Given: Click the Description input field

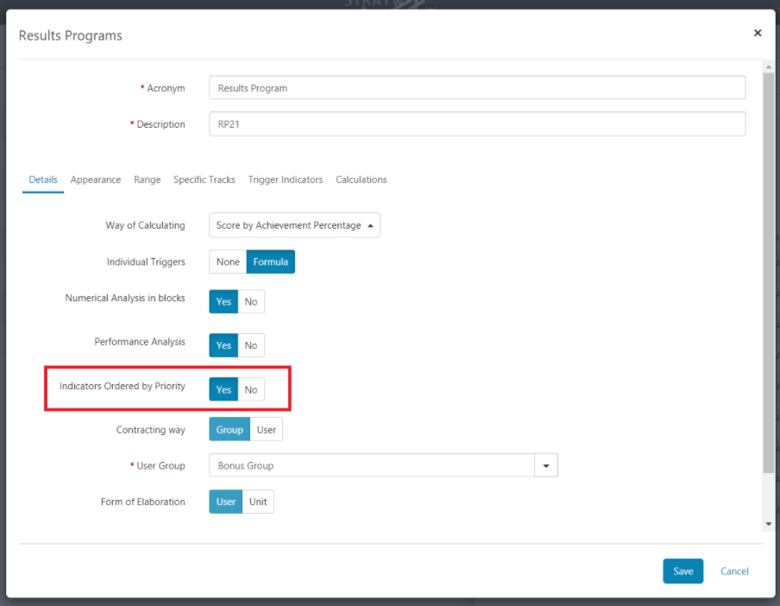Looking at the screenshot, I should click(477, 124).
